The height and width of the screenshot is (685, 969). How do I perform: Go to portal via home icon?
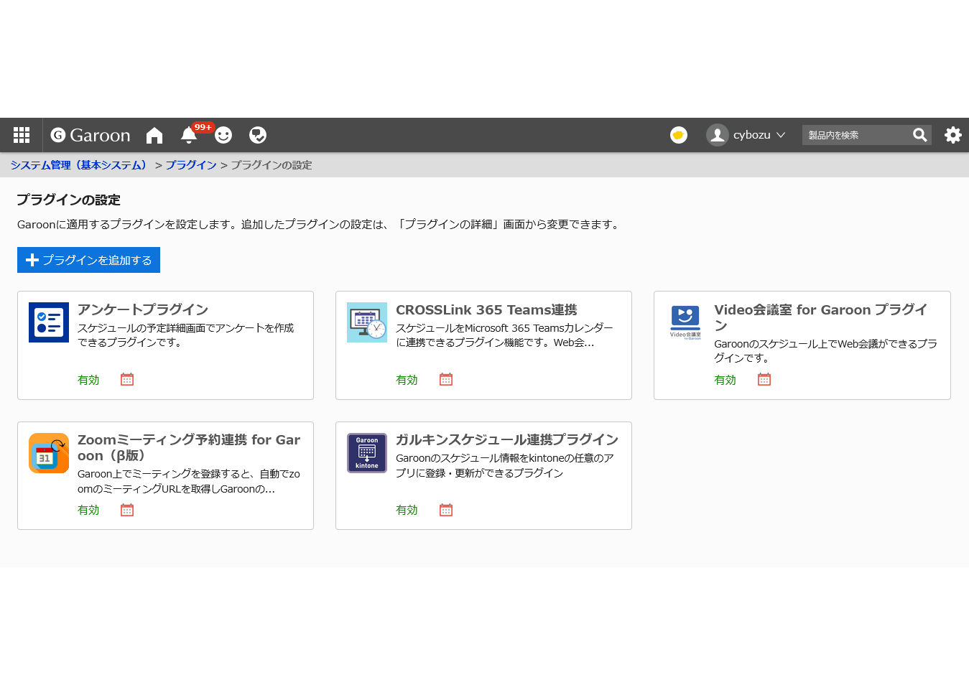(154, 135)
